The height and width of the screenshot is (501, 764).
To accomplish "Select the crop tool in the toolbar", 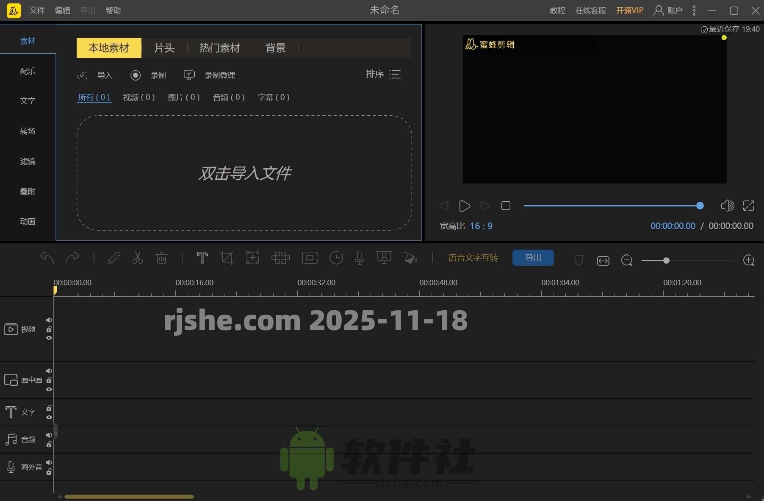I will (x=227, y=258).
